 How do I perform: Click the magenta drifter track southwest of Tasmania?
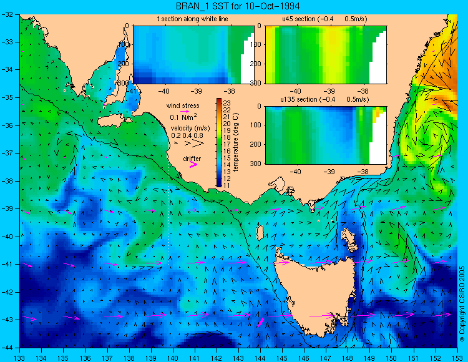(261, 322)
